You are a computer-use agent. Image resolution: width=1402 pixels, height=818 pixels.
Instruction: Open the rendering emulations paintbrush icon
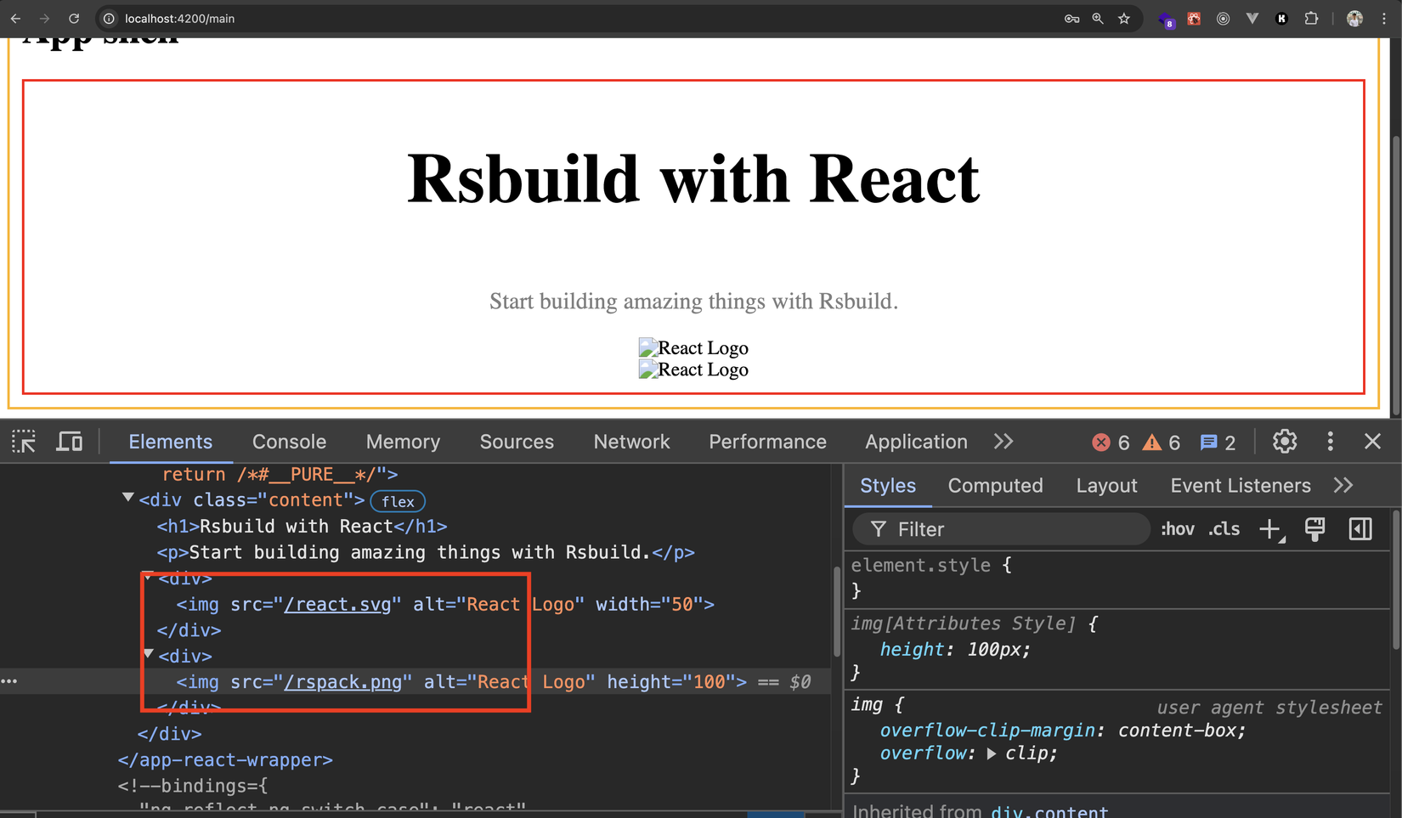tap(1315, 529)
